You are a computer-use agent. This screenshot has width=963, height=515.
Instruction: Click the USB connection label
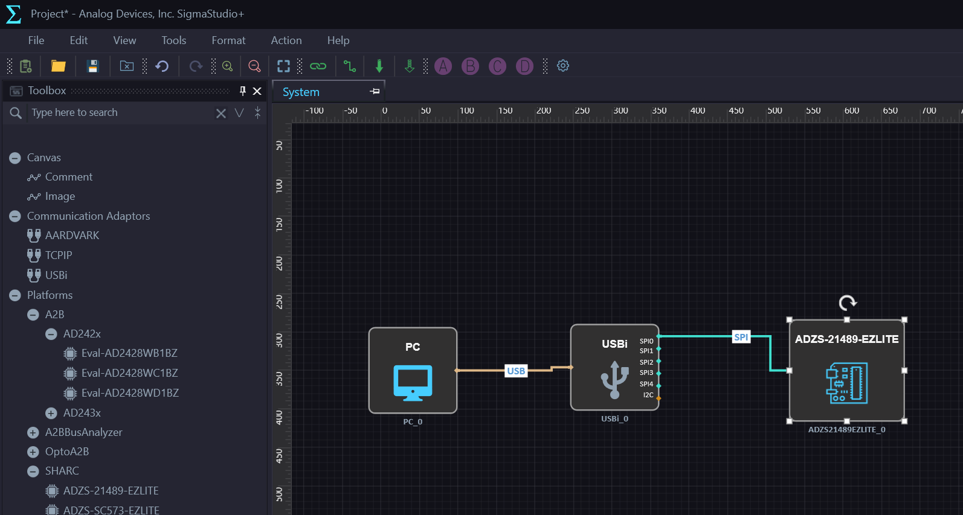pyautogui.click(x=516, y=371)
